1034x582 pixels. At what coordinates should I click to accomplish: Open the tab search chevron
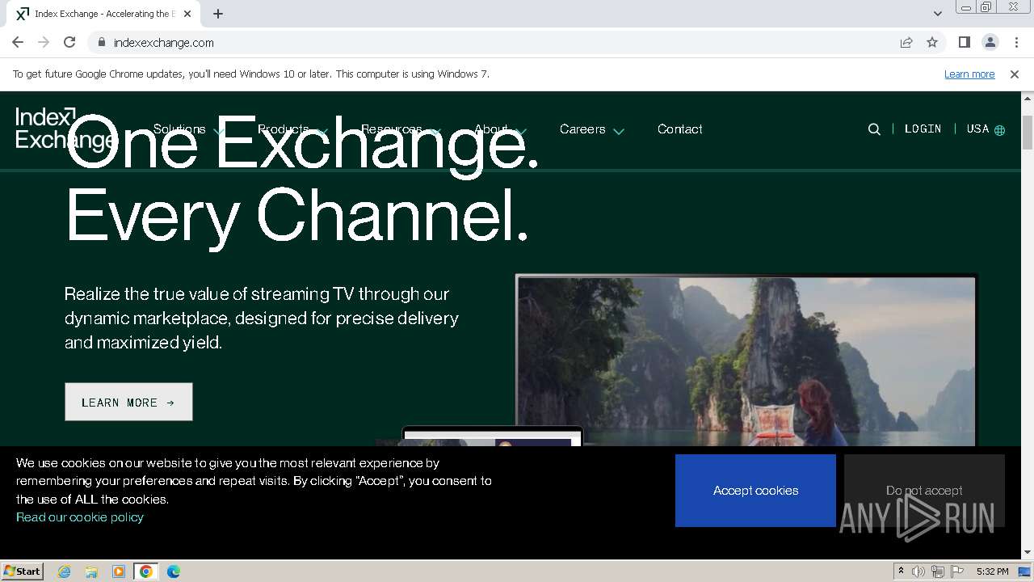pos(937,14)
